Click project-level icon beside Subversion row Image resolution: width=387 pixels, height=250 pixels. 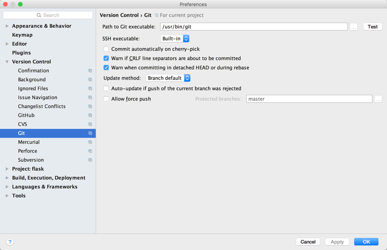pos(90,160)
